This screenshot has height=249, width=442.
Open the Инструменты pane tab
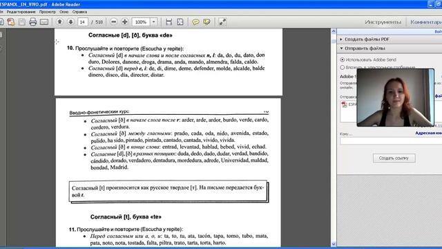[x=383, y=22]
